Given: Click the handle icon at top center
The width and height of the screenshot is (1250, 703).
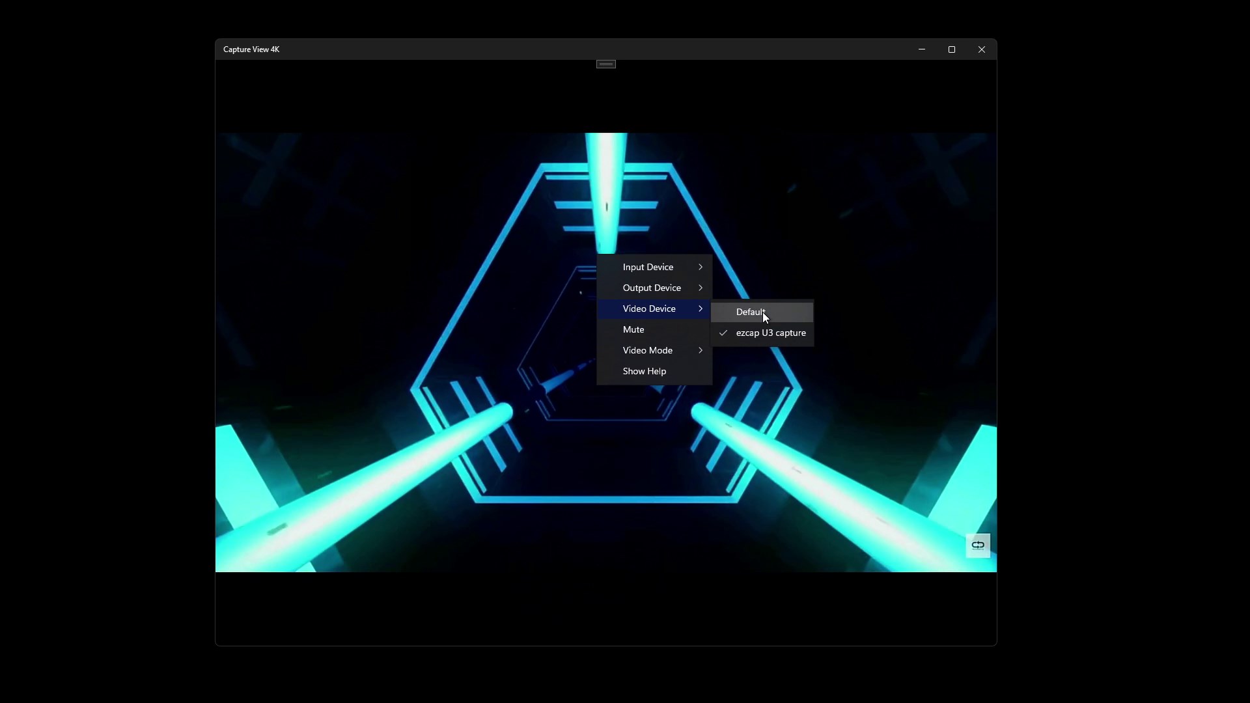Looking at the screenshot, I should (605, 64).
